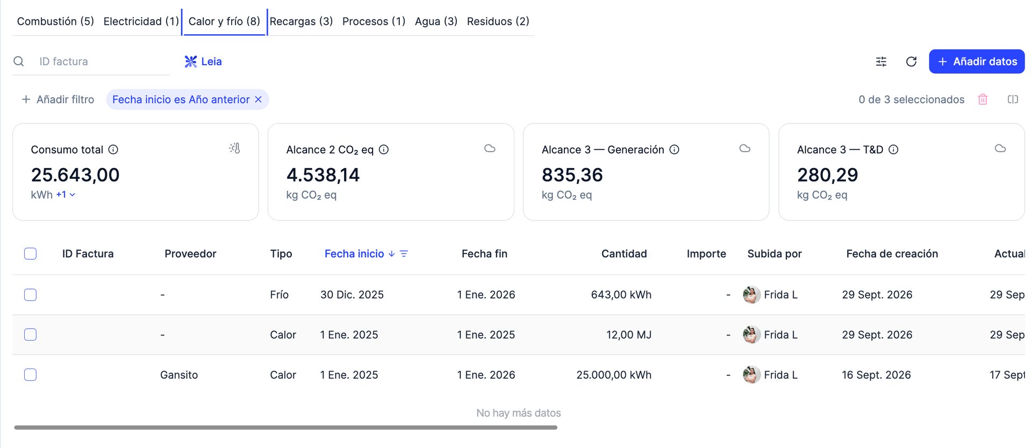Remove the Fecha inicio filter chip
The width and height of the screenshot is (1032, 448).
(x=259, y=99)
